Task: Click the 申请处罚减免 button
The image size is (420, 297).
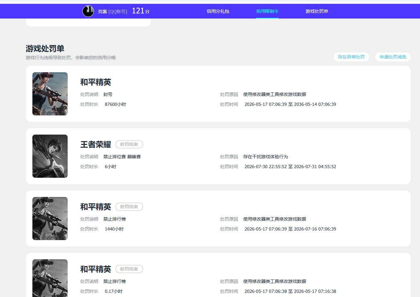Action: point(393,57)
